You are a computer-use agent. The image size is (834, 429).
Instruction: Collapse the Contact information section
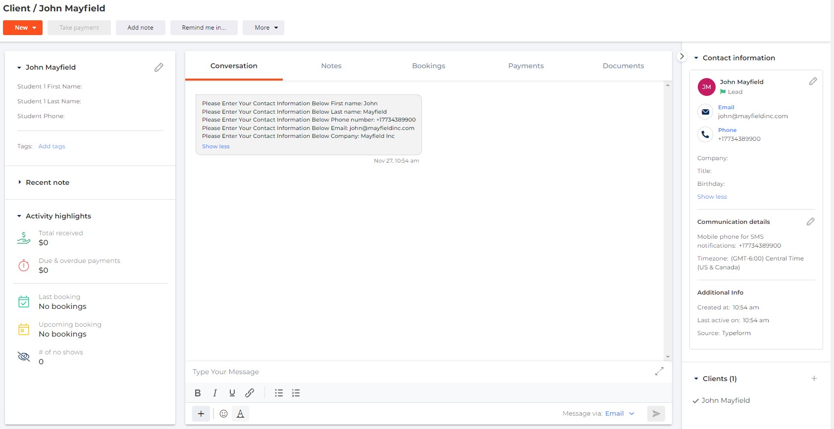point(696,58)
